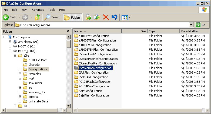Expand the 3½ Floppy (A:) node
The width and height of the screenshot is (211, 114).
pos(10,42)
